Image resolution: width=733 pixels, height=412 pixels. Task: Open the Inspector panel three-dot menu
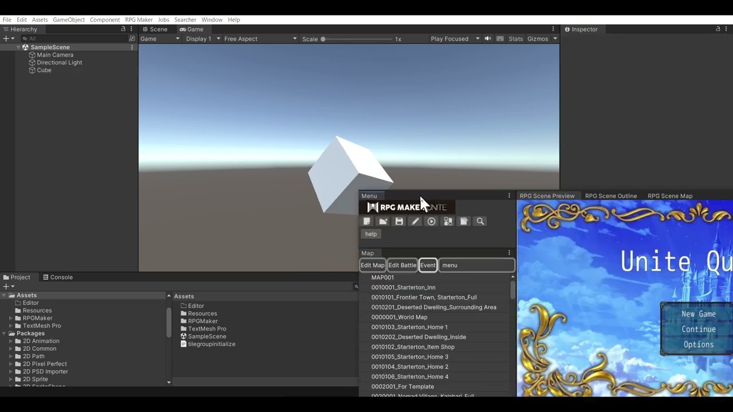coord(727,29)
